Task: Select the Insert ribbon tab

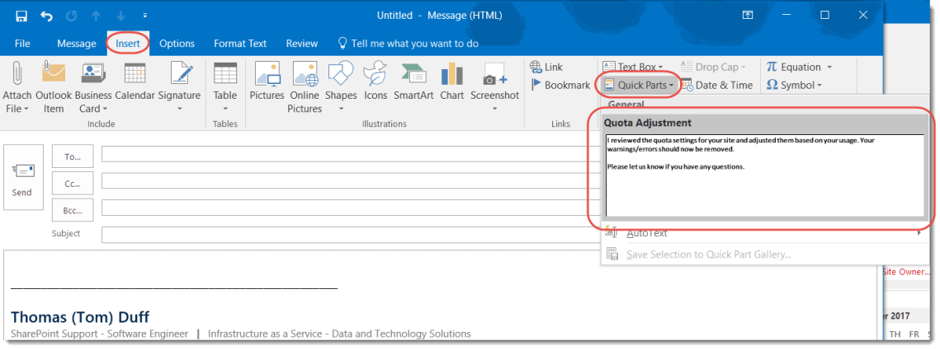Action: (x=128, y=43)
